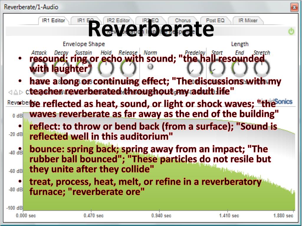Click the Length End knob
Viewport: 302px width, 226px height.
239,68
